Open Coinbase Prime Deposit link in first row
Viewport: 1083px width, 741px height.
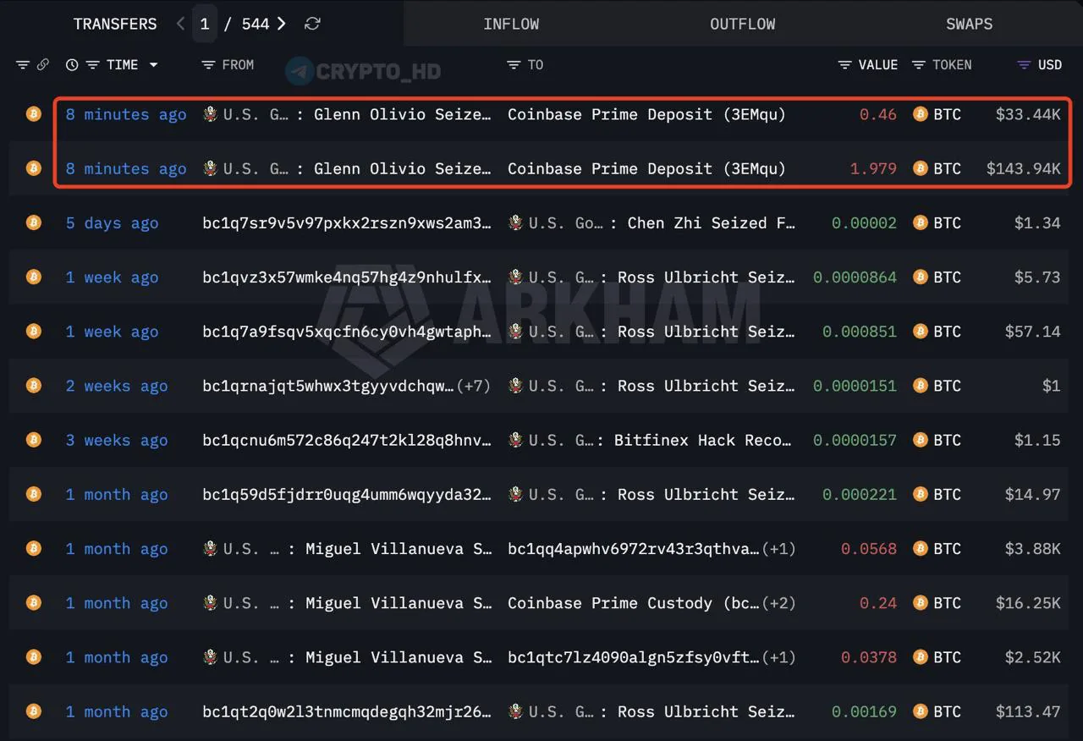point(646,114)
